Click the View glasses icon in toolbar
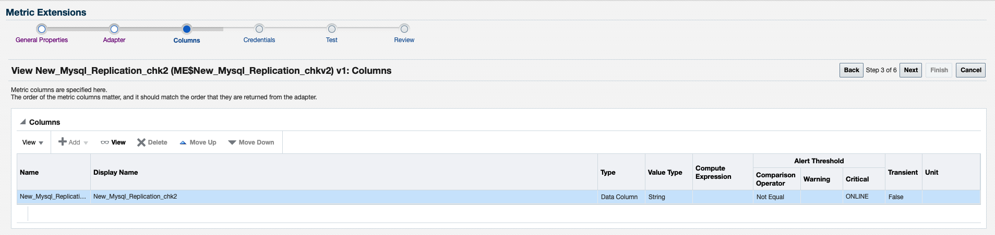The height and width of the screenshot is (235, 995). [x=105, y=142]
